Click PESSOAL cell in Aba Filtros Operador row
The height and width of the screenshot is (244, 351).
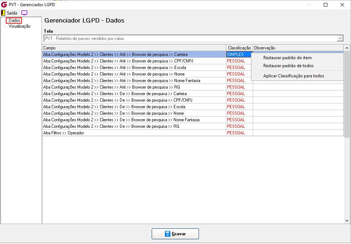[239, 133]
